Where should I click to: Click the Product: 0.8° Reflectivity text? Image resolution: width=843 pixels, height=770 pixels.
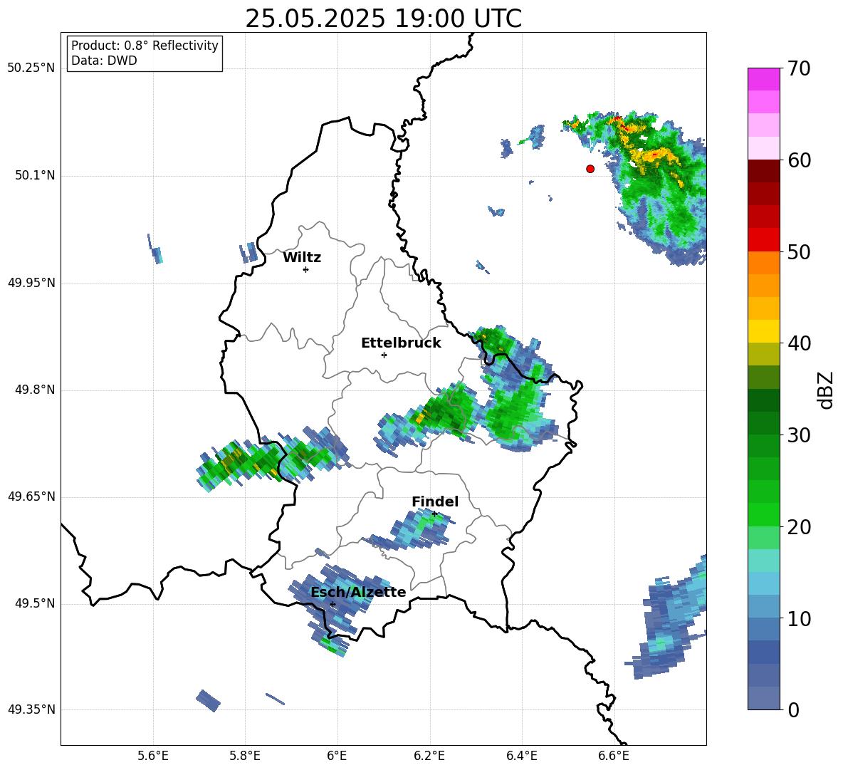[145, 46]
